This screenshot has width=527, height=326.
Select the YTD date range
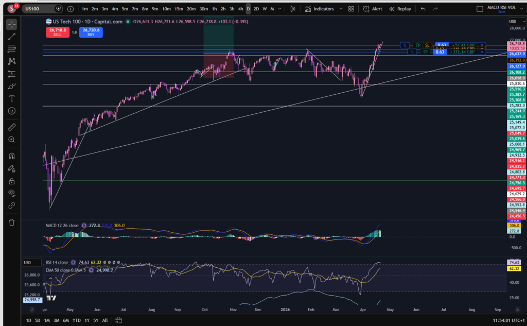(77, 320)
